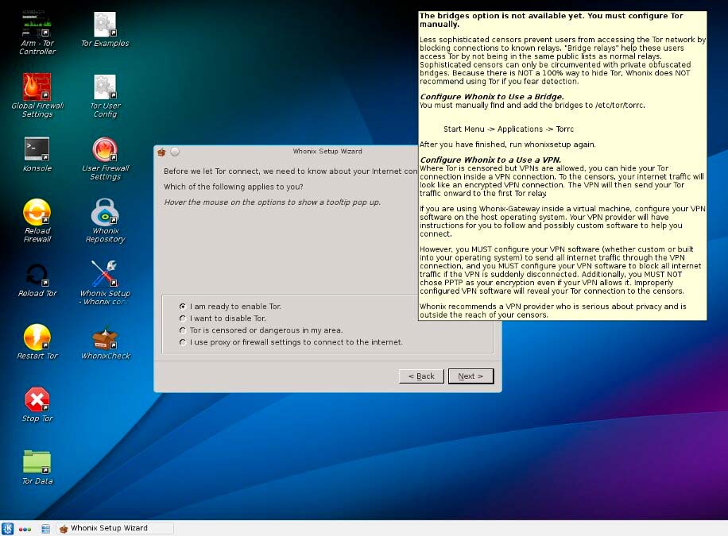Screen dimensions: 728x536
Task: Open Tor Examples desktop icon
Action: pyautogui.click(x=105, y=25)
